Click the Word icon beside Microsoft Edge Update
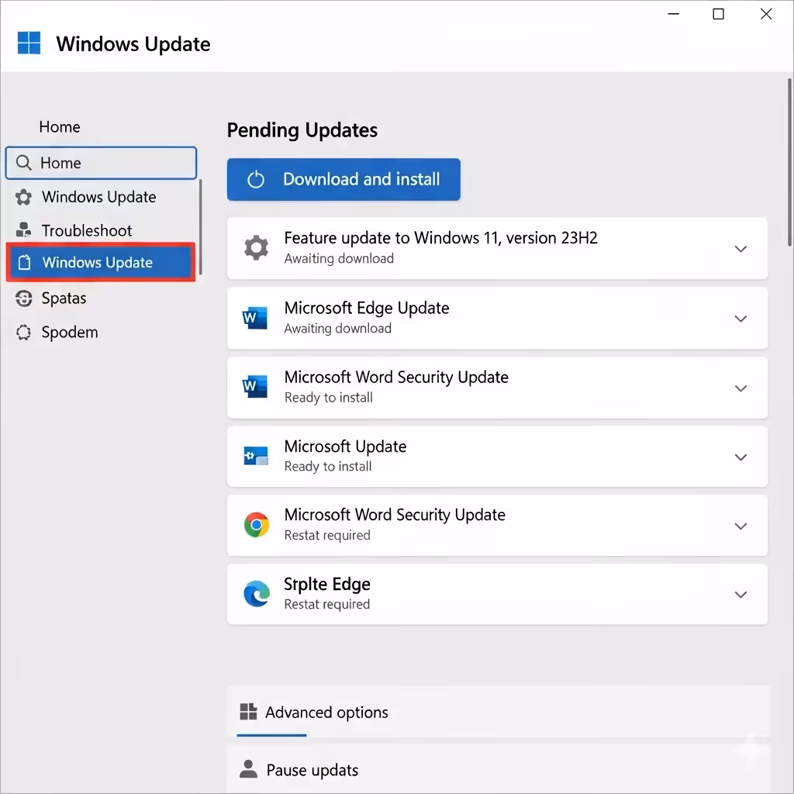Viewport: 794px width, 794px height. tap(255, 318)
